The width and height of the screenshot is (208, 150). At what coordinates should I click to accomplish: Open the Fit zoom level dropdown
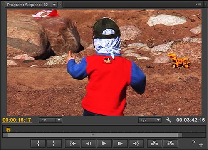[x=50, y=120]
